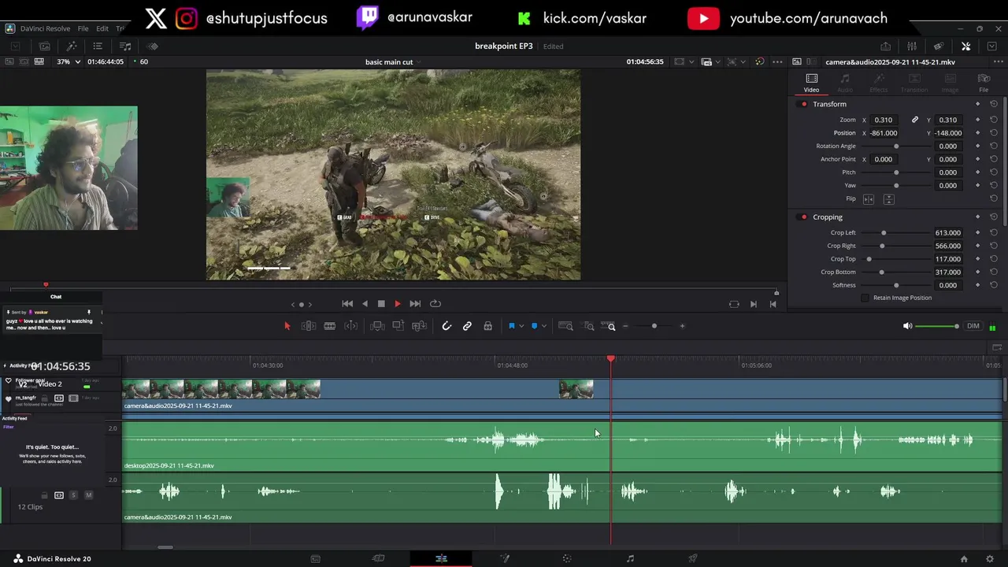Flip the clip horizontally
1008x567 pixels.
pos(869,199)
